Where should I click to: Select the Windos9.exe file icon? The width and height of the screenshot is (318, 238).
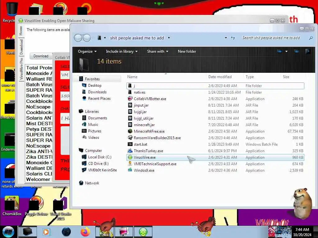[130, 170]
